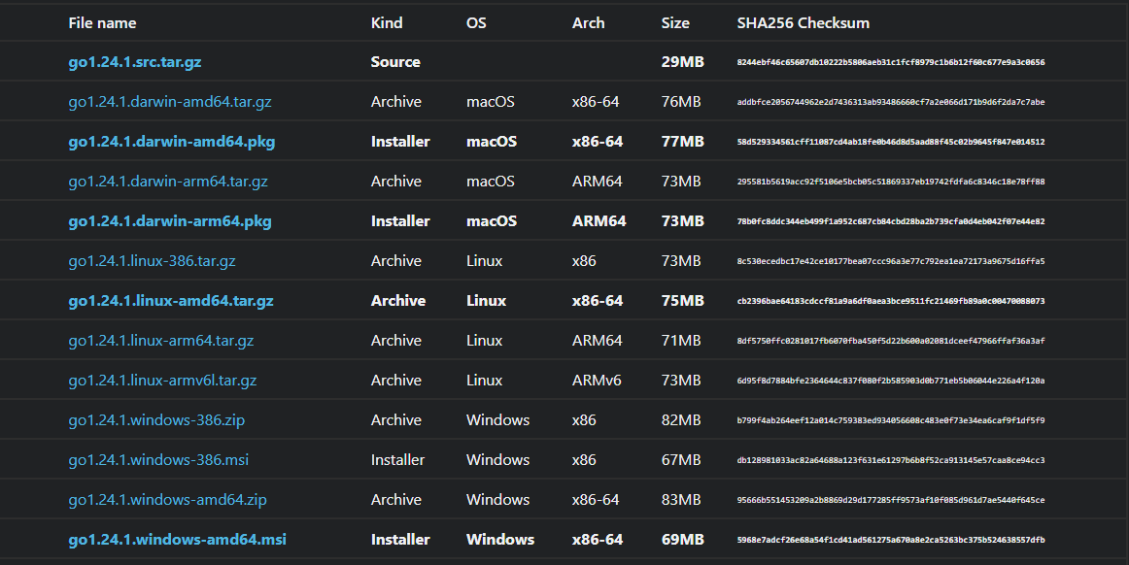Screen dimensions: 1129x565
Task: Click the go1.24.1.linux-armv6l.tar.gz file
Action: click(x=162, y=381)
